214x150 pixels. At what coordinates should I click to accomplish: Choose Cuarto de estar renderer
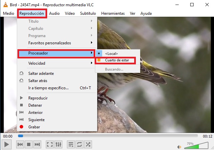119,60
